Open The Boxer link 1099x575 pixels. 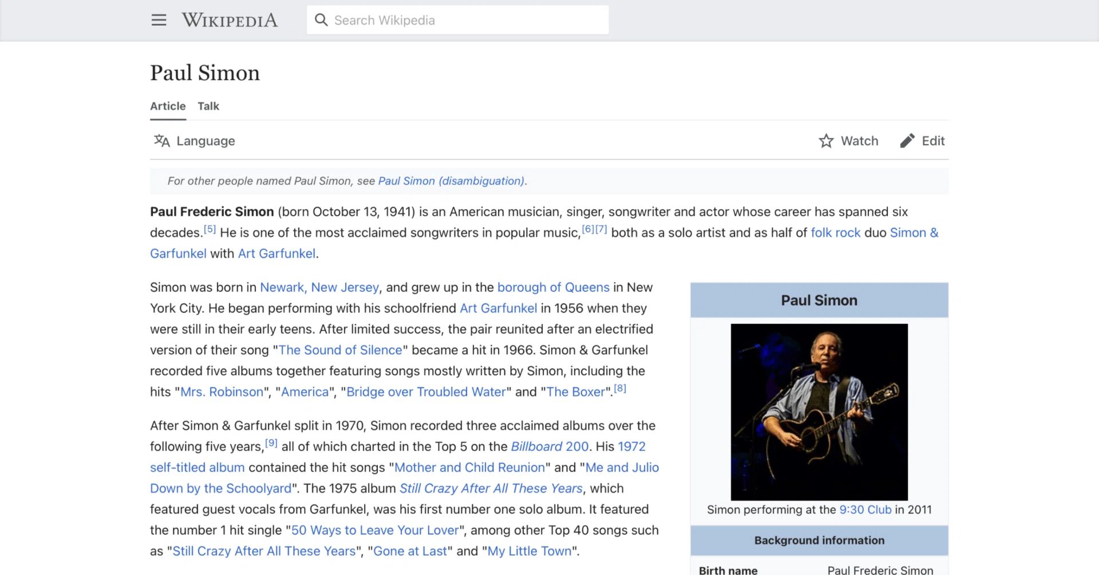575,392
